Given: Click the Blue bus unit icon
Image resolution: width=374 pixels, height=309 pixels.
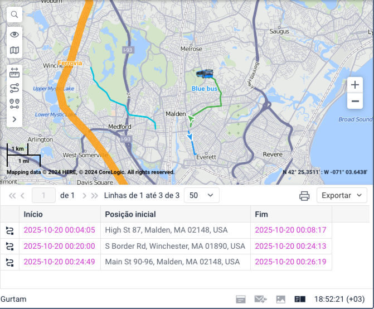Looking at the screenshot, I should click(x=204, y=74).
